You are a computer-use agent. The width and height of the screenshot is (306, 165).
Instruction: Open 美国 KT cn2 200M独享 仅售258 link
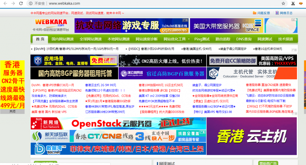point(159,96)
